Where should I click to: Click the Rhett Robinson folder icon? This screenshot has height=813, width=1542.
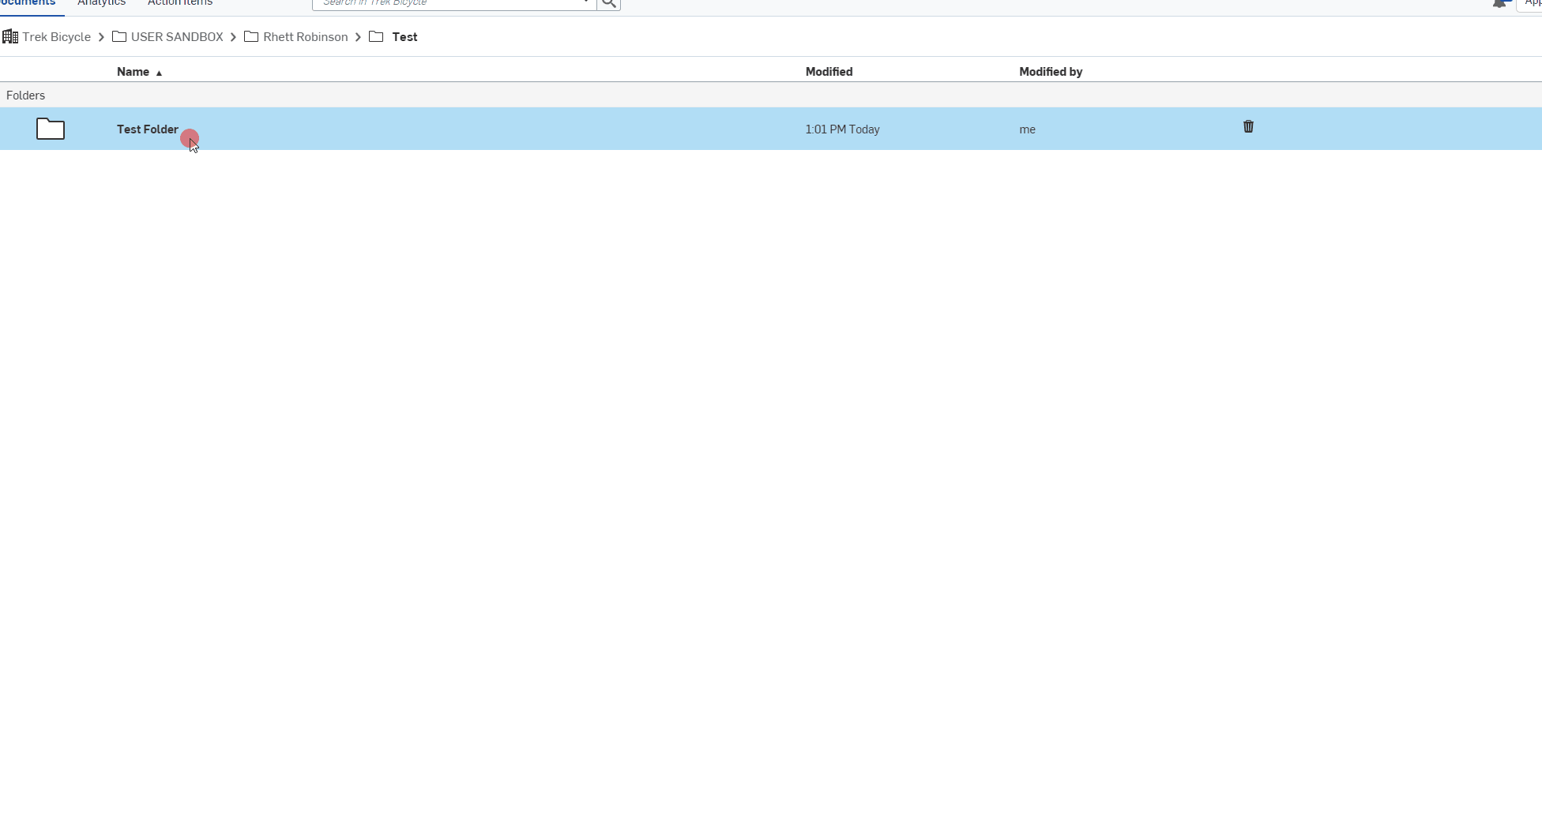pos(251,36)
